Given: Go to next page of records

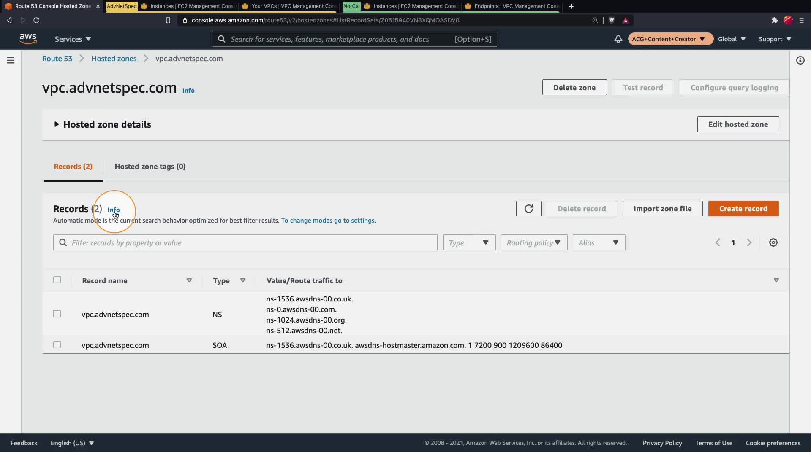Looking at the screenshot, I should point(749,242).
